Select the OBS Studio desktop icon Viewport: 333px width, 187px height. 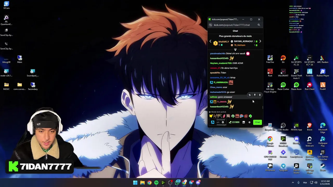point(283,127)
